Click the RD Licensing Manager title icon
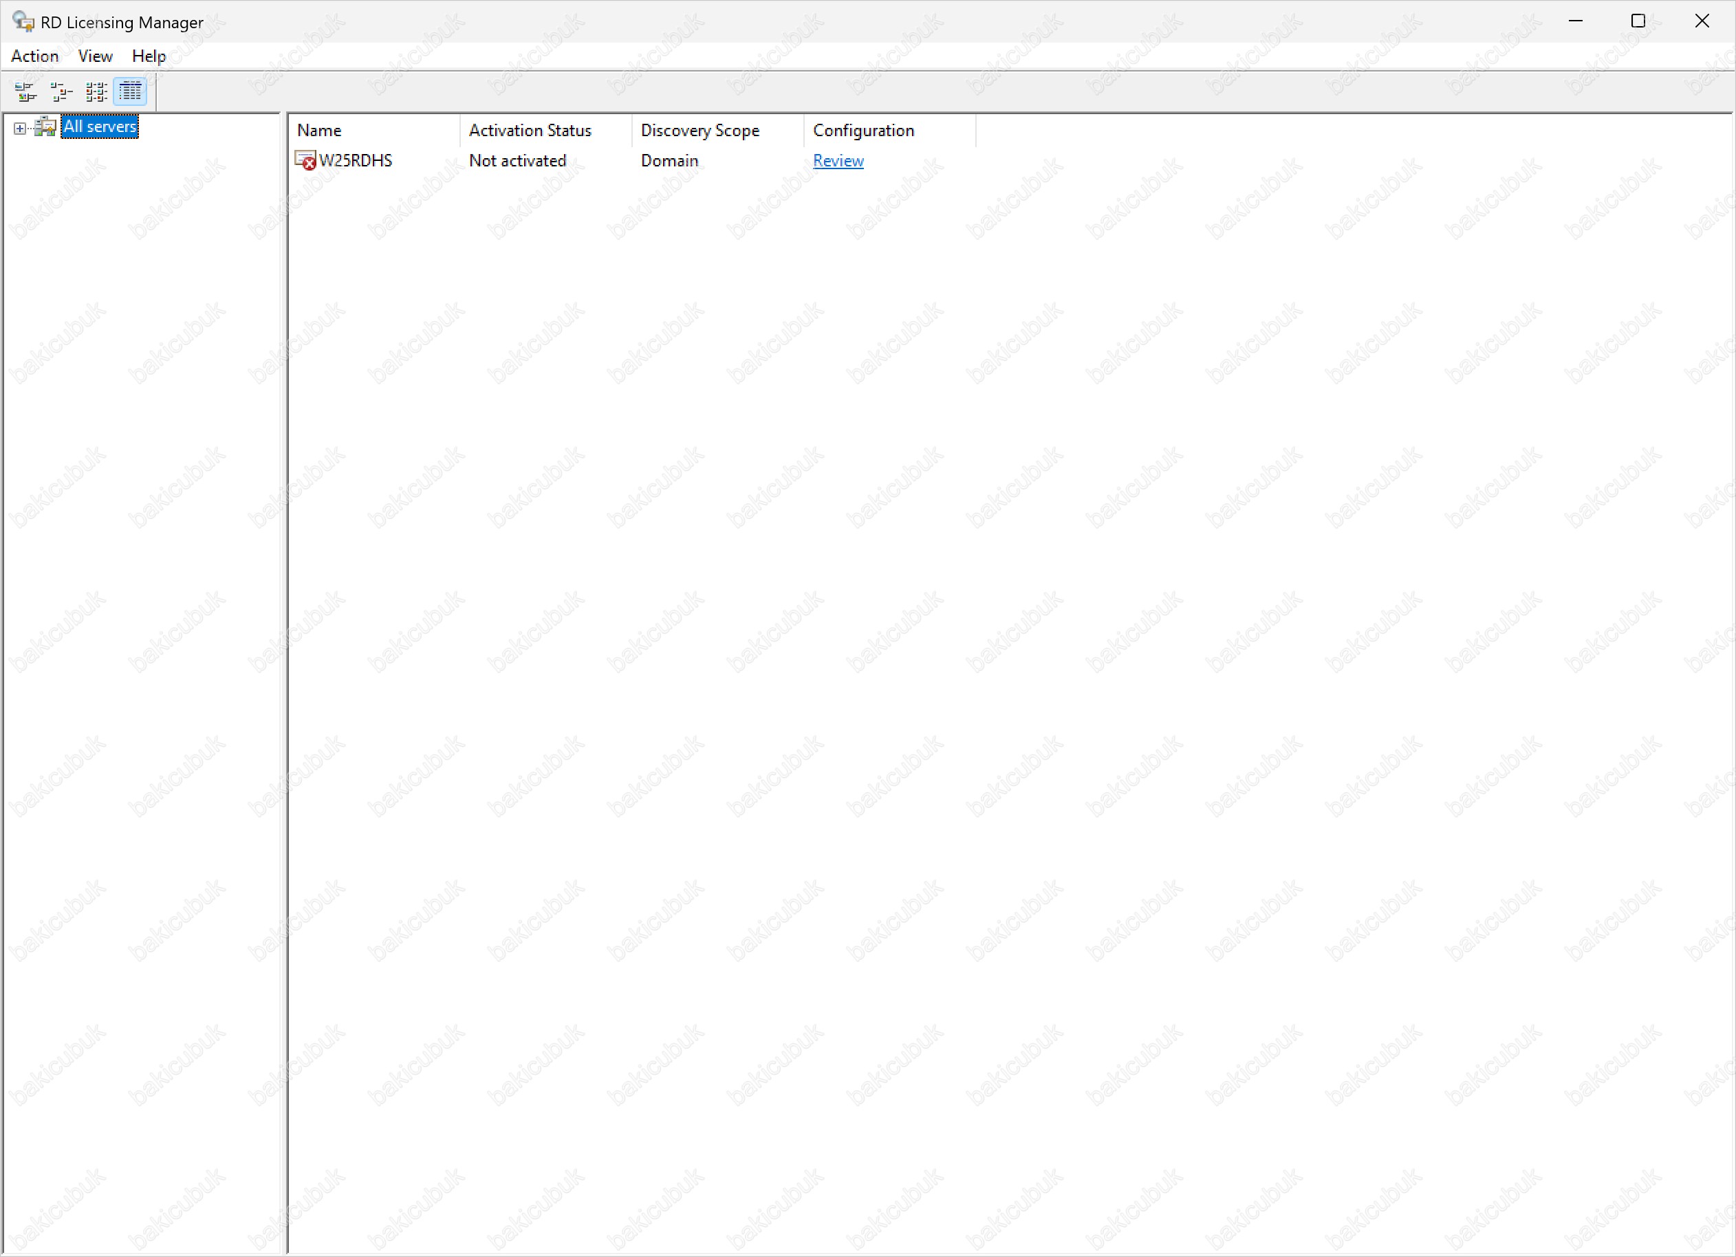1736x1257 pixels. [23, 21]
